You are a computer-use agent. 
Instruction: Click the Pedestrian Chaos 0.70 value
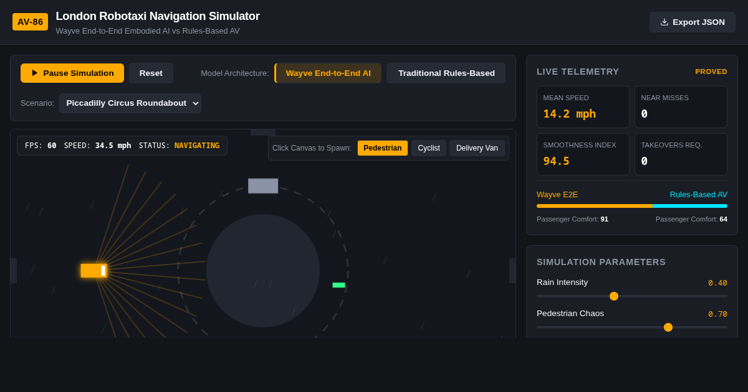717,314
